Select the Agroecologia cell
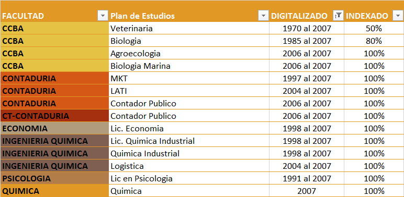This screenshot has height=197, width=404. point(189,53)
